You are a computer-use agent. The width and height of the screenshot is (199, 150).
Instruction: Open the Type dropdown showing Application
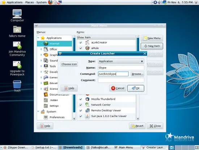[x=121, y=61]
